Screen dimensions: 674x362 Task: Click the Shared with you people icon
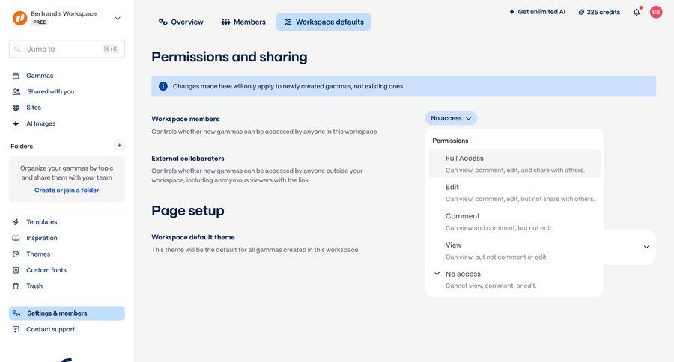(16, 91)
